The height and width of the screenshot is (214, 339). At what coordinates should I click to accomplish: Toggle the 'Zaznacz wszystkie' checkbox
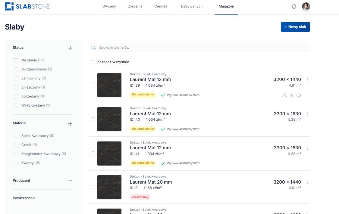pos(93,62)
